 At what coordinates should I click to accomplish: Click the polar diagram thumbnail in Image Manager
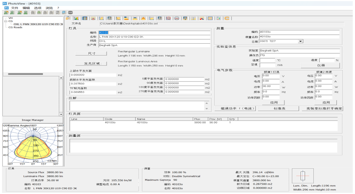coord(33,145)
